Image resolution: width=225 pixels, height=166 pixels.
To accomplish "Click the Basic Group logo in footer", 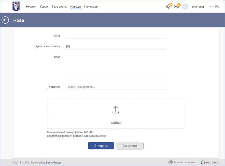I will [210, 162].
